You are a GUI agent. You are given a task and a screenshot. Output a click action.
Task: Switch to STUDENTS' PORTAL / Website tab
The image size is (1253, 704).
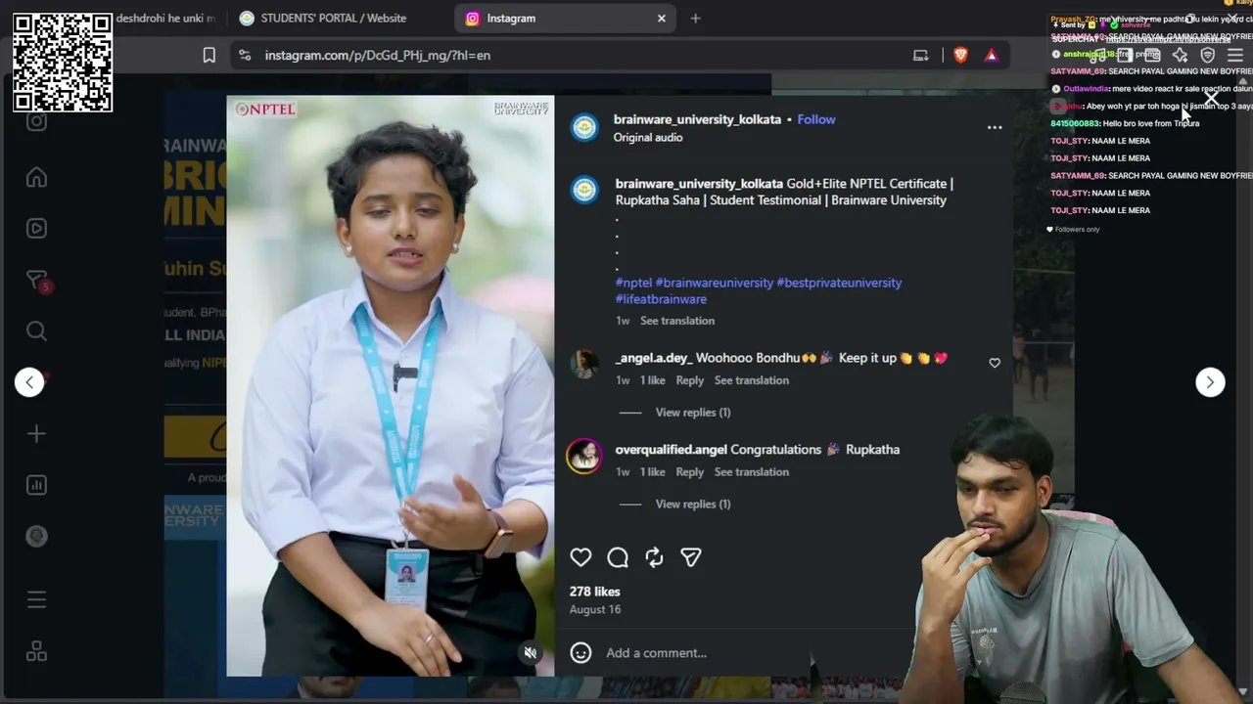coord(334,19)
